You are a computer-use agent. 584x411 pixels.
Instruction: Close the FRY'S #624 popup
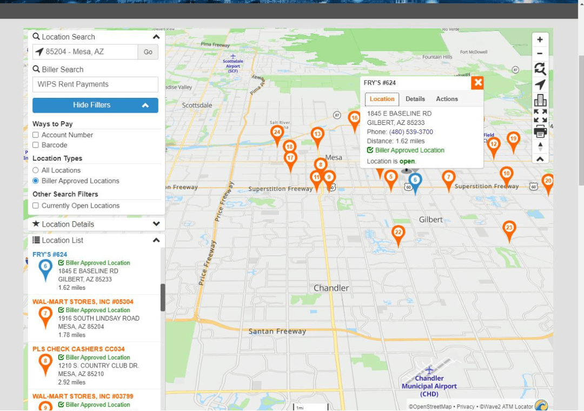pos(477,83)
